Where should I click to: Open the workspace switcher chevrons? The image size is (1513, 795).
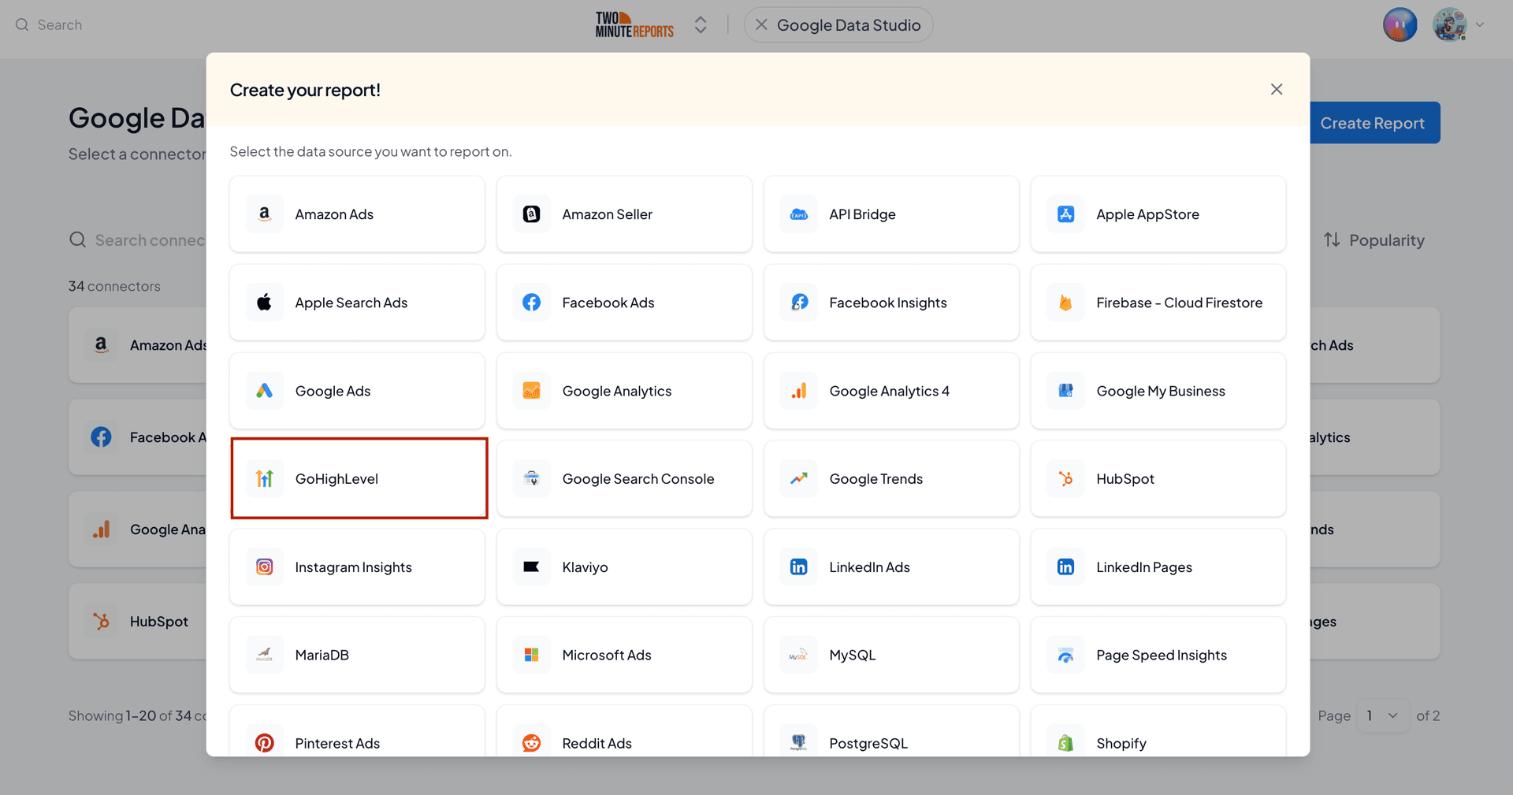click(701, 25)
